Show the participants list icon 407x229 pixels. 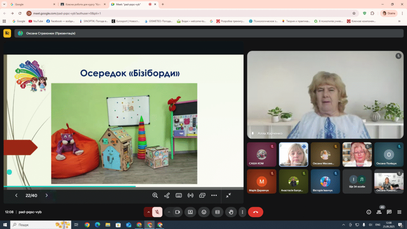tap(379, 212)
